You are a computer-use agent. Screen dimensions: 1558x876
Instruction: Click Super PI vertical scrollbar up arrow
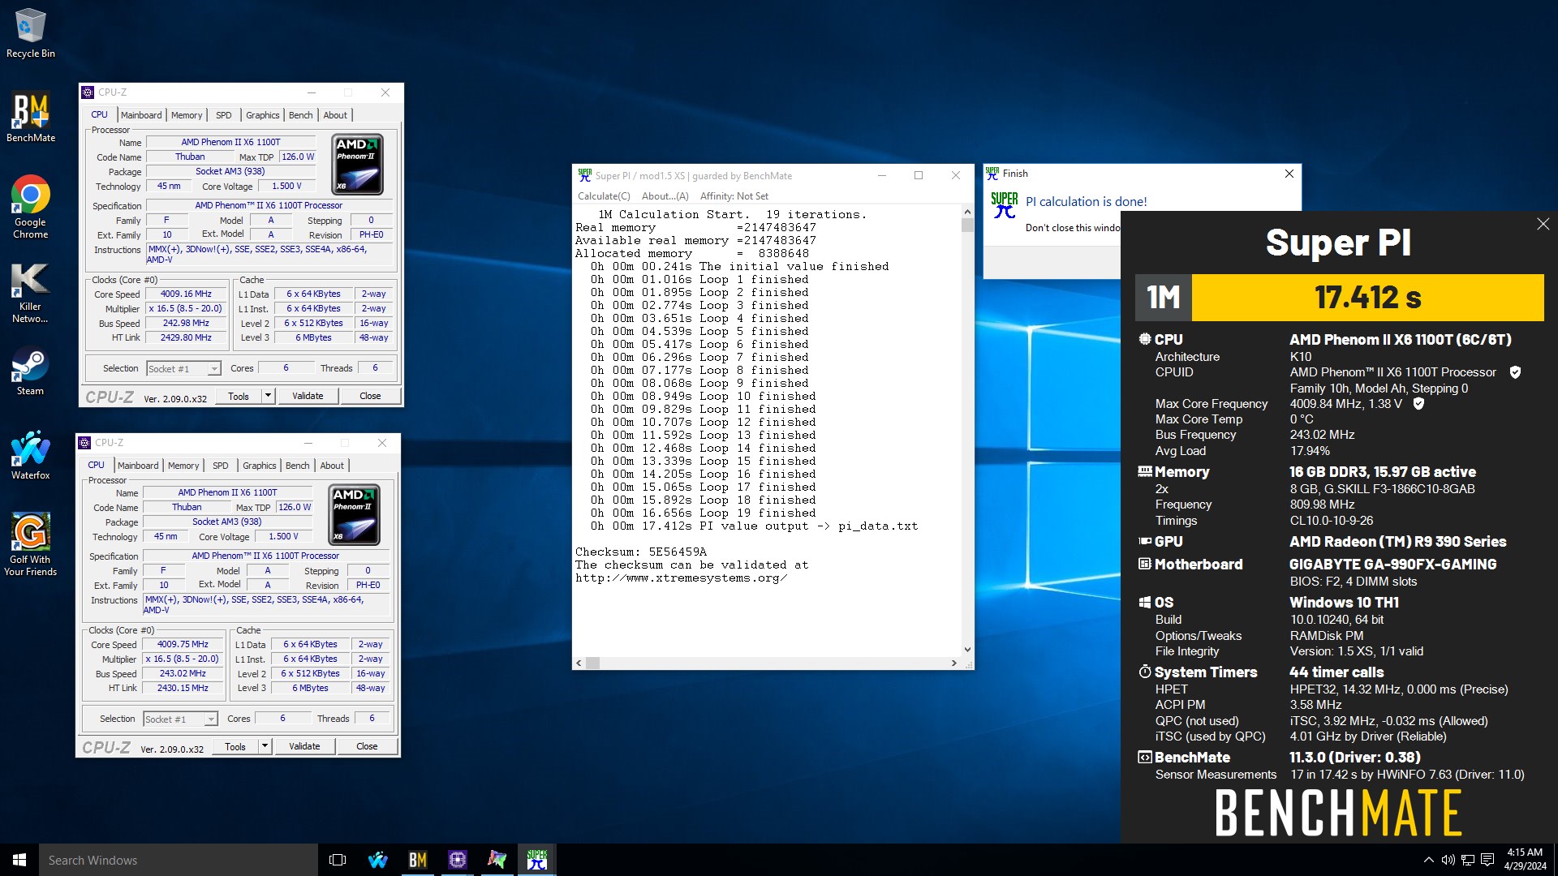click(967, 212)
